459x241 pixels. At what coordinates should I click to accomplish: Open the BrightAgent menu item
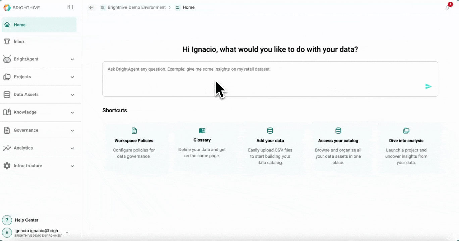point(40,59)
